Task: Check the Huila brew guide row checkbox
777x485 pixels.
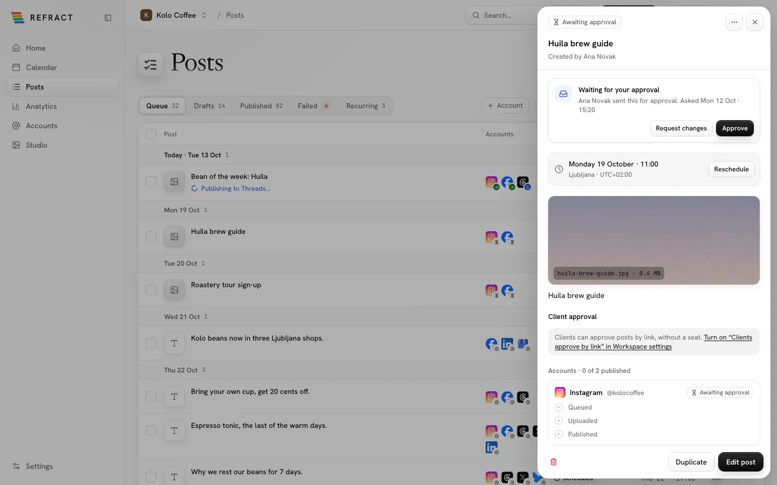Action: coord(151,237)
